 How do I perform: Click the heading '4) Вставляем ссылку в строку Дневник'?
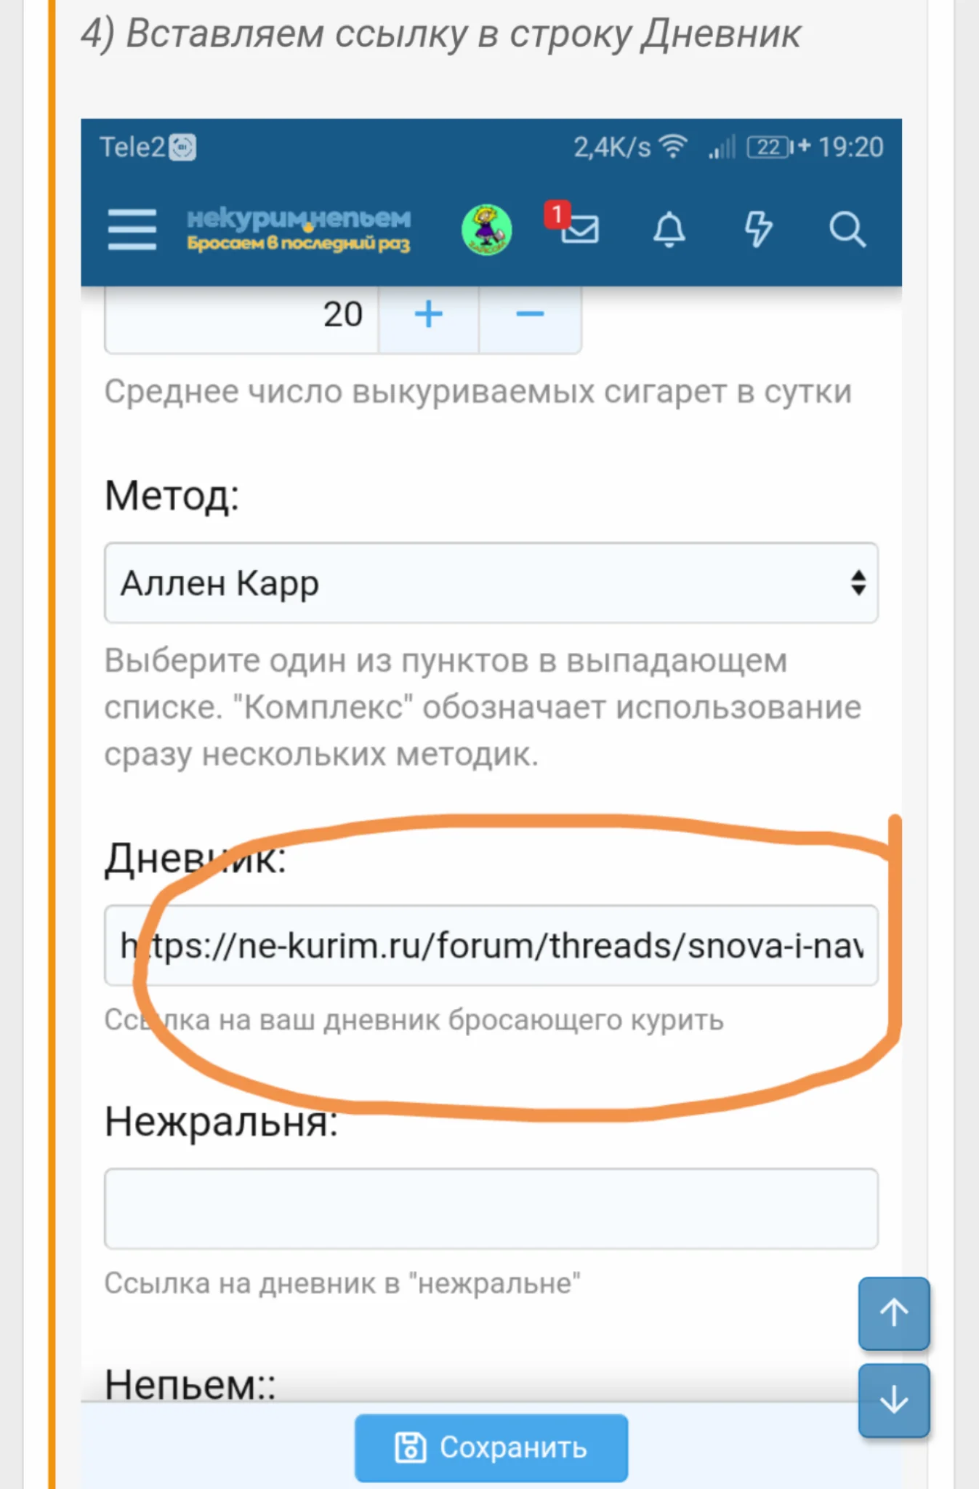point(440,34)
